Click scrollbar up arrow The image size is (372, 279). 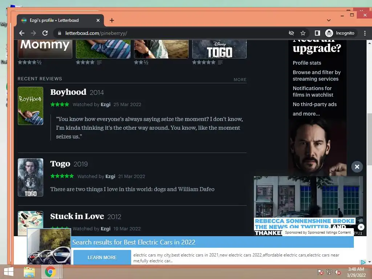[x=369, y=43]
